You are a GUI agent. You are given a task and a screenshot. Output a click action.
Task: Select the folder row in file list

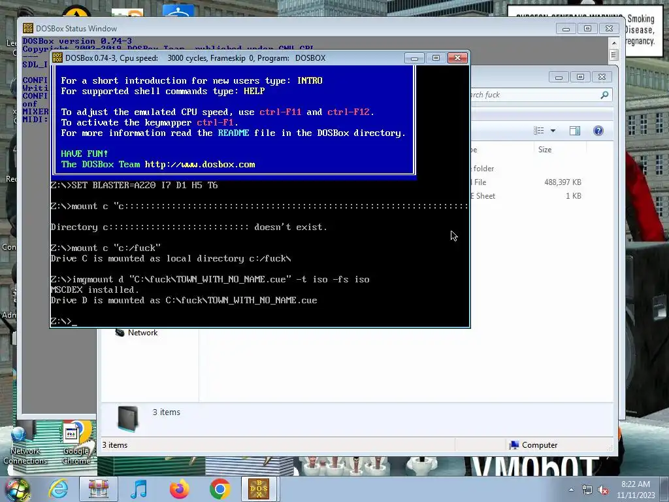pyautogui.click(x=528, y=169)
